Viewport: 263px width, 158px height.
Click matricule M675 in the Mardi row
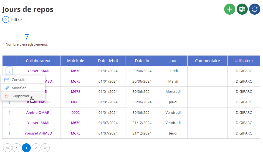click(76, 81)
